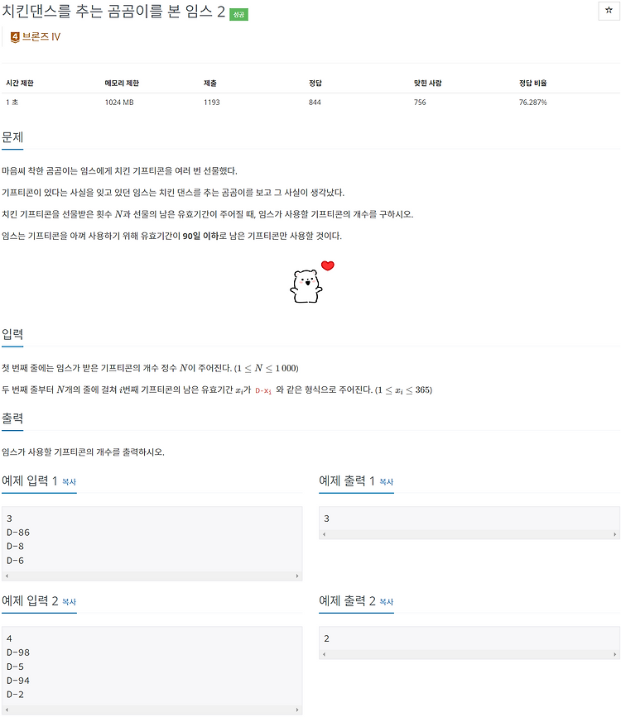The image size is (621, 717).
Task: Click the favorite star icon
Action: click(609, 11)
